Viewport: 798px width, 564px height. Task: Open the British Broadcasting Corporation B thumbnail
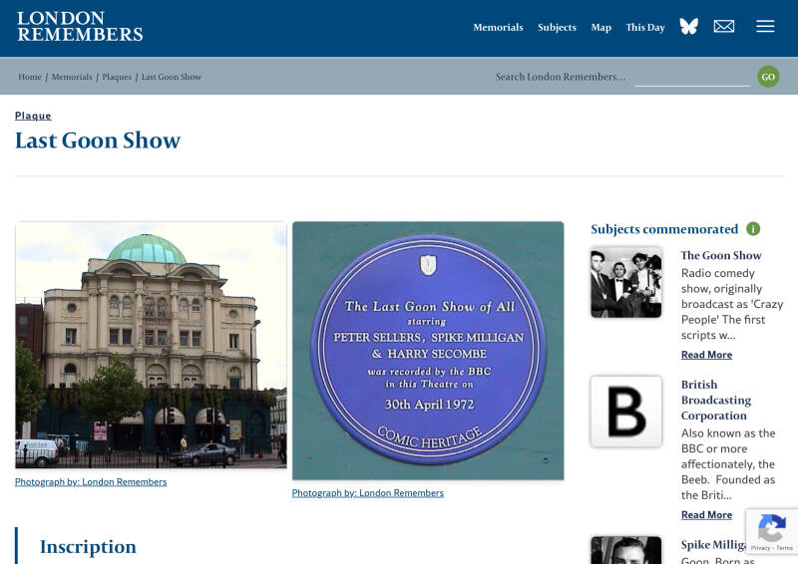click(626, 412)
